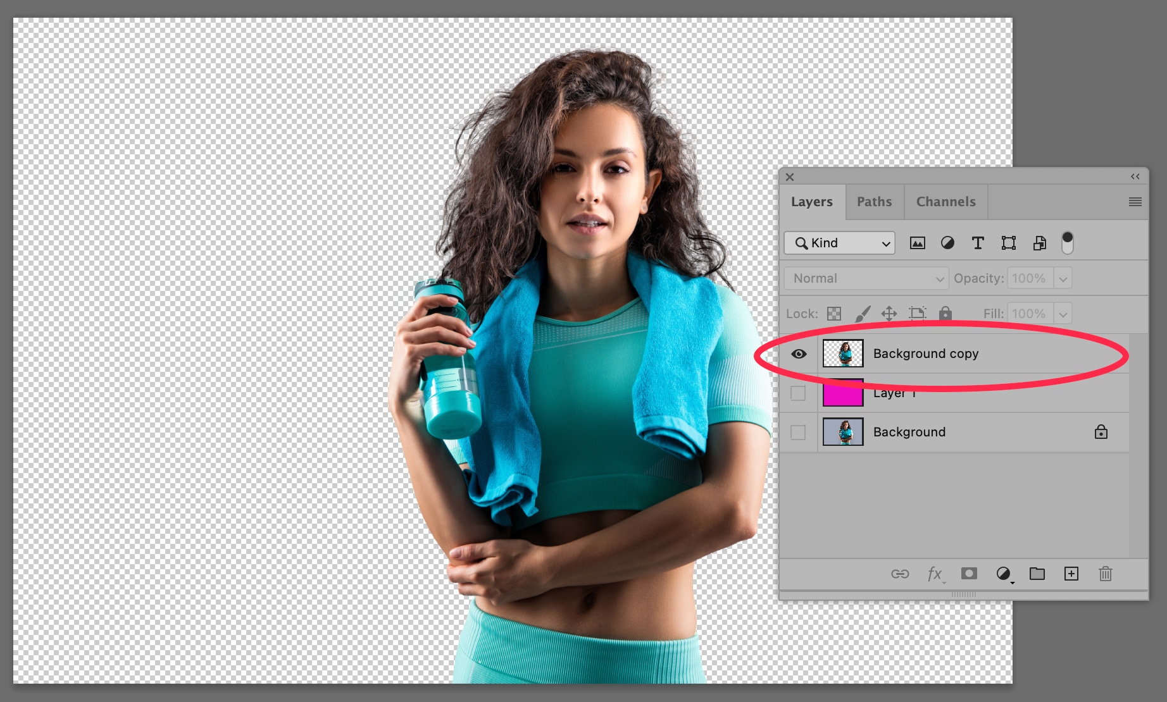Filter layers by type layer icon
1167x702 pixels.
(x=978, y=243)
